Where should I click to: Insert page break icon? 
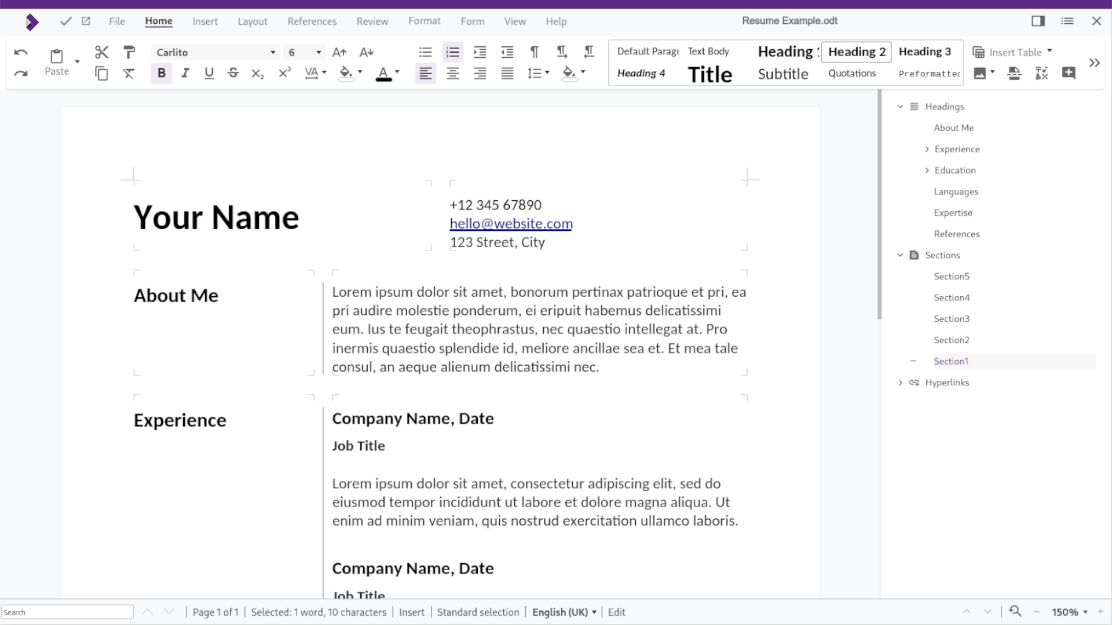coord(1014,73)
